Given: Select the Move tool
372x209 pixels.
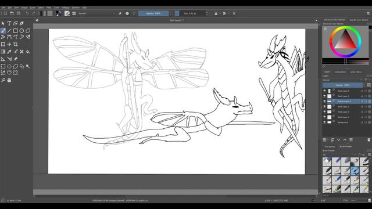Looking at the screenshot, I should 9,44.
